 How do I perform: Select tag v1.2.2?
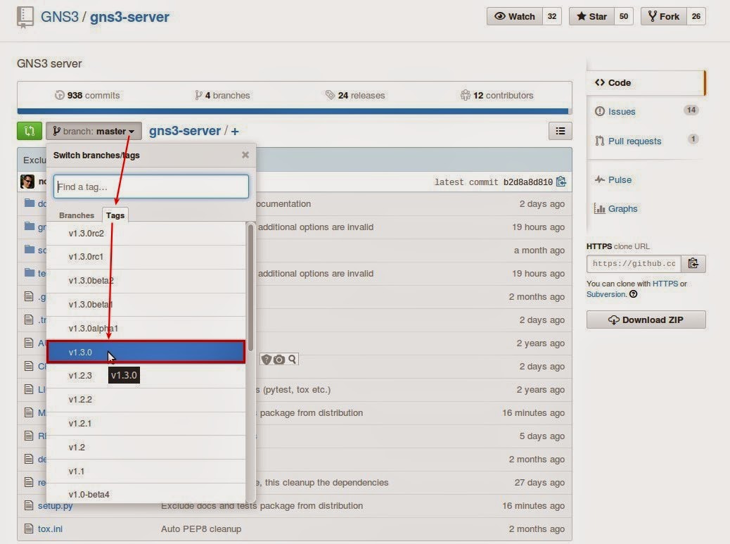[x=146, y=400]
